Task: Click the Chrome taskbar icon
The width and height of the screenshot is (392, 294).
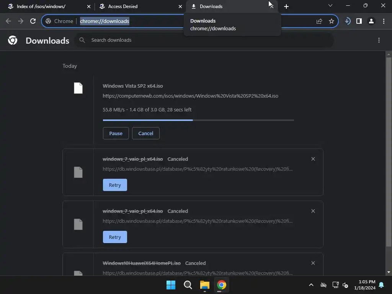Action: tap(222, 285)
